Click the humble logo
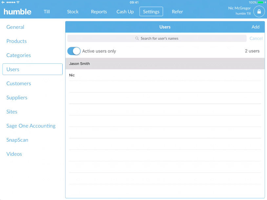The height and width of the screenshot is (200, 267). 17,12
